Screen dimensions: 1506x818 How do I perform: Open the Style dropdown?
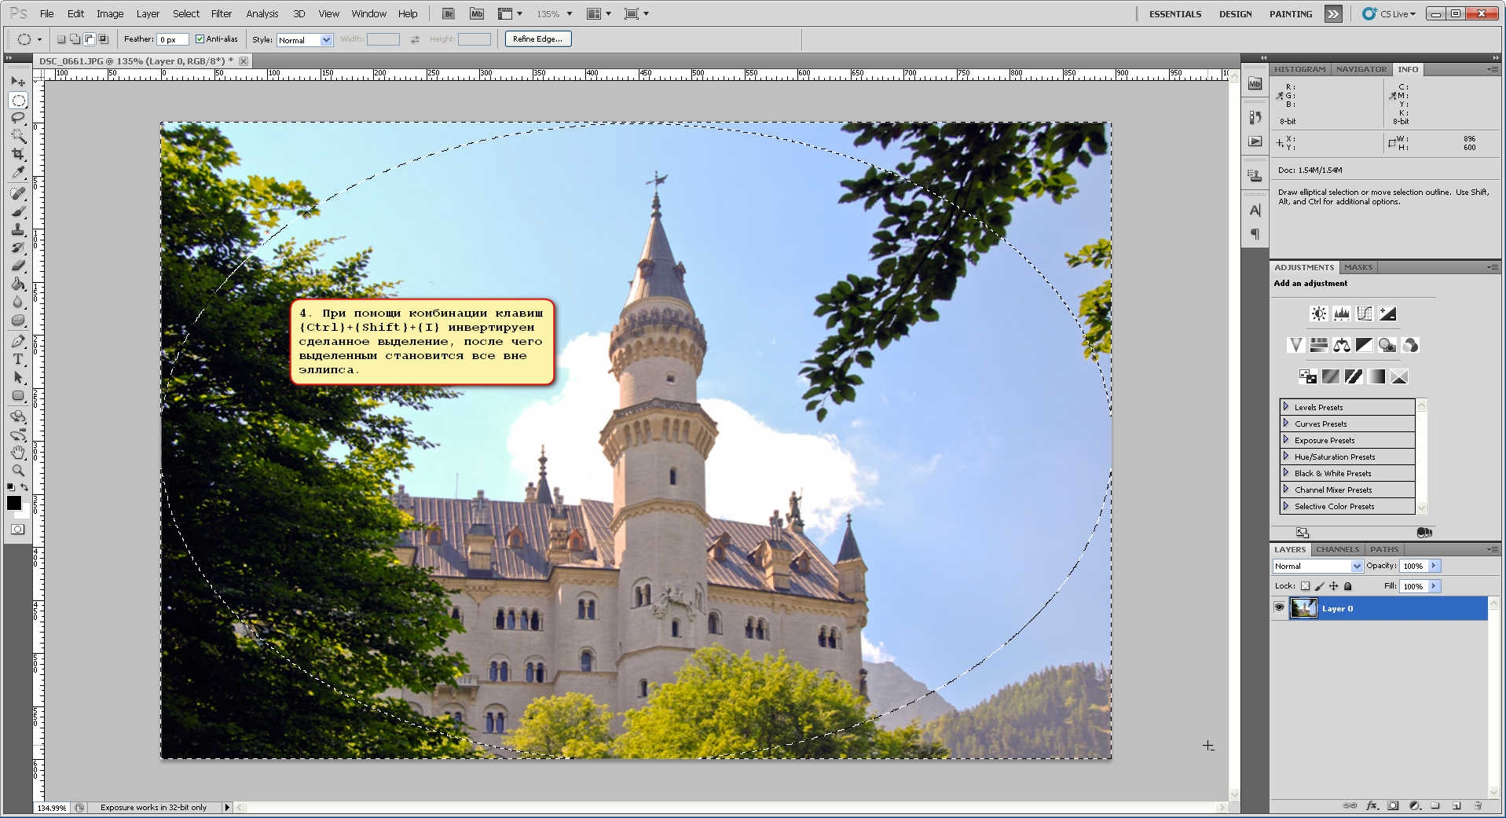click(305, 40)
